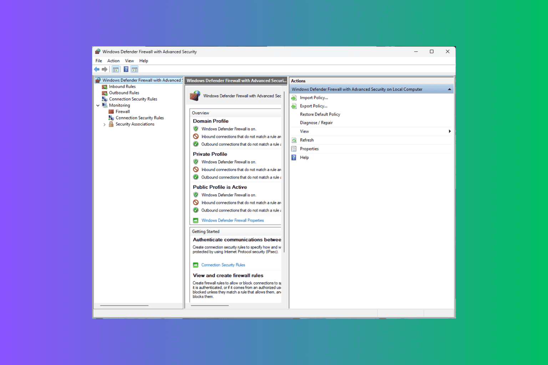Click the Monitoring node icon
This screenshot has height=365, width=548.
[105, 105]
